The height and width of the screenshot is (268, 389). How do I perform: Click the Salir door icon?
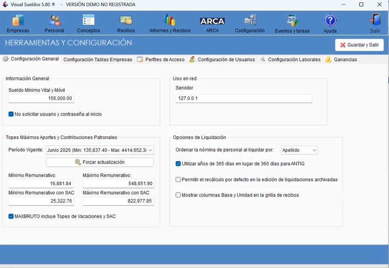[x=375, y=20]
